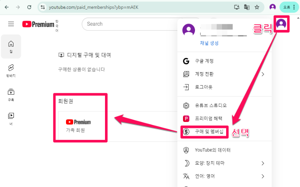Open Subscriptions (구독) in sidebar

(x=11, y=95)
